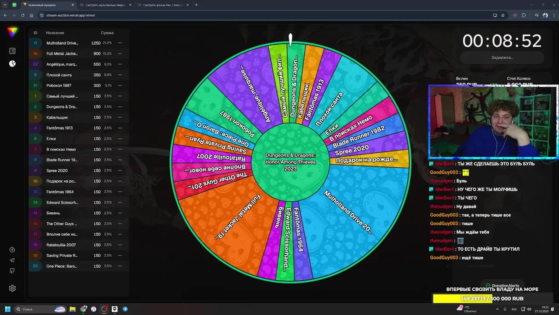Go back in browser history
Screen dimensions: 559x315
pyautogui.click(x=5, y=15)
